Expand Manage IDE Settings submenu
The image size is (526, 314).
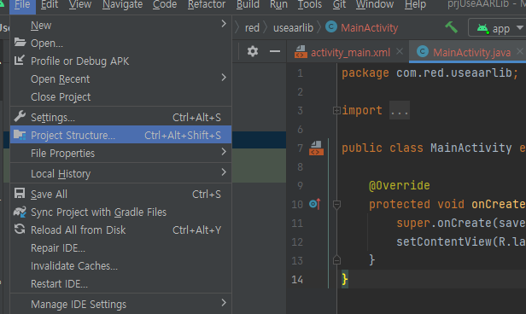pos(120,305)
